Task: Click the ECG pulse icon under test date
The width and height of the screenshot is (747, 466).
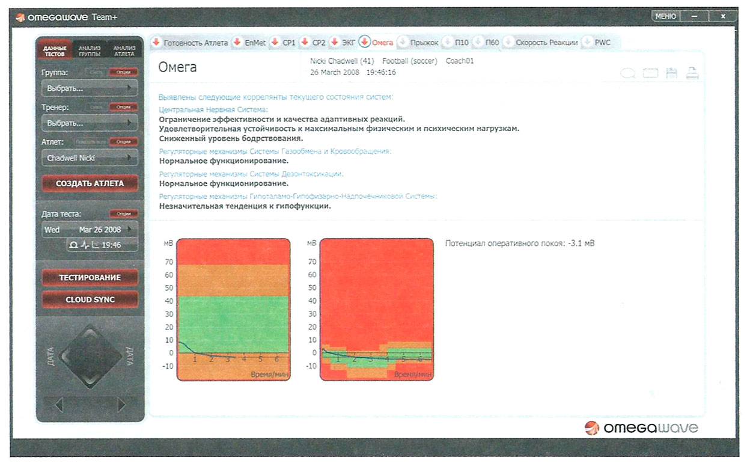Action: 85,245
